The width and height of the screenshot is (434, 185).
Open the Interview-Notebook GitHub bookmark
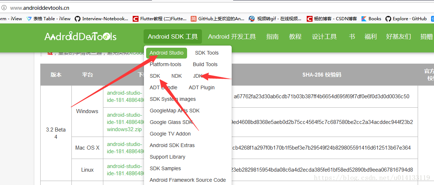pyautogui.click(x=102, y=19)
